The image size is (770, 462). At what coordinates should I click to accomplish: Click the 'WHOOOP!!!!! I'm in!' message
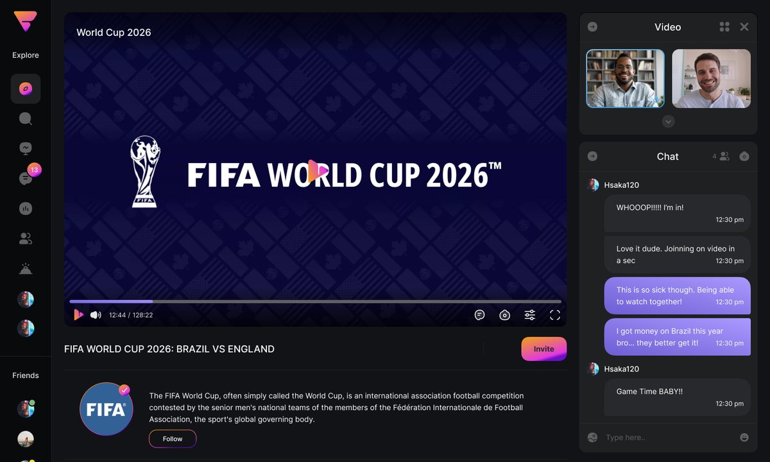click(x=677, y=214)
